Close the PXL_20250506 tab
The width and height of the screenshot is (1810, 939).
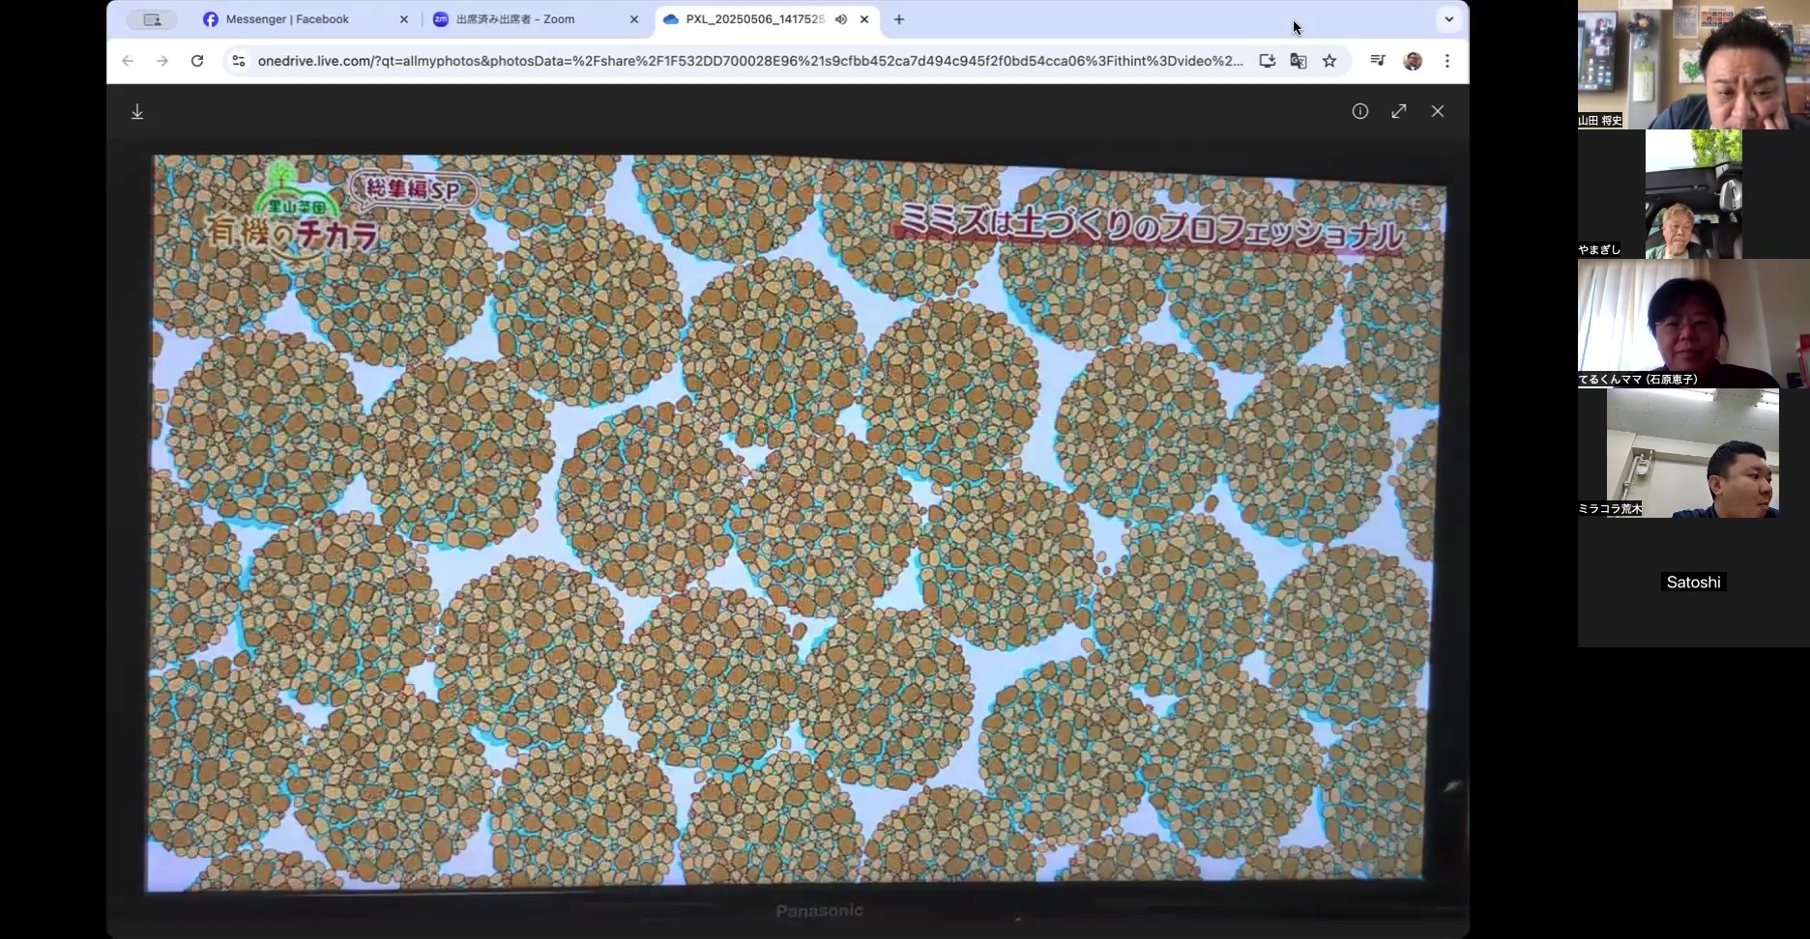864,19
